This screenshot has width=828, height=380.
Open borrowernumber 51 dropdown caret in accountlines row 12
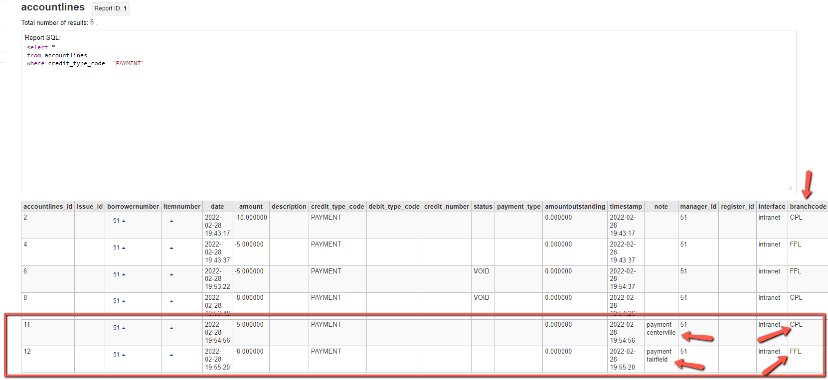124,355
